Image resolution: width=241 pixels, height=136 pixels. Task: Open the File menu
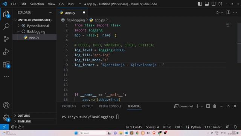pyautogui.click(x=14, y=4)
